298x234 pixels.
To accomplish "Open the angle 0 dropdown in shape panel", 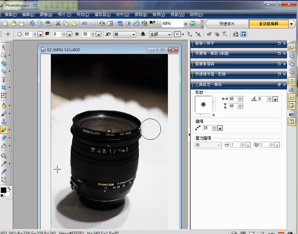I will pos(275,99).
